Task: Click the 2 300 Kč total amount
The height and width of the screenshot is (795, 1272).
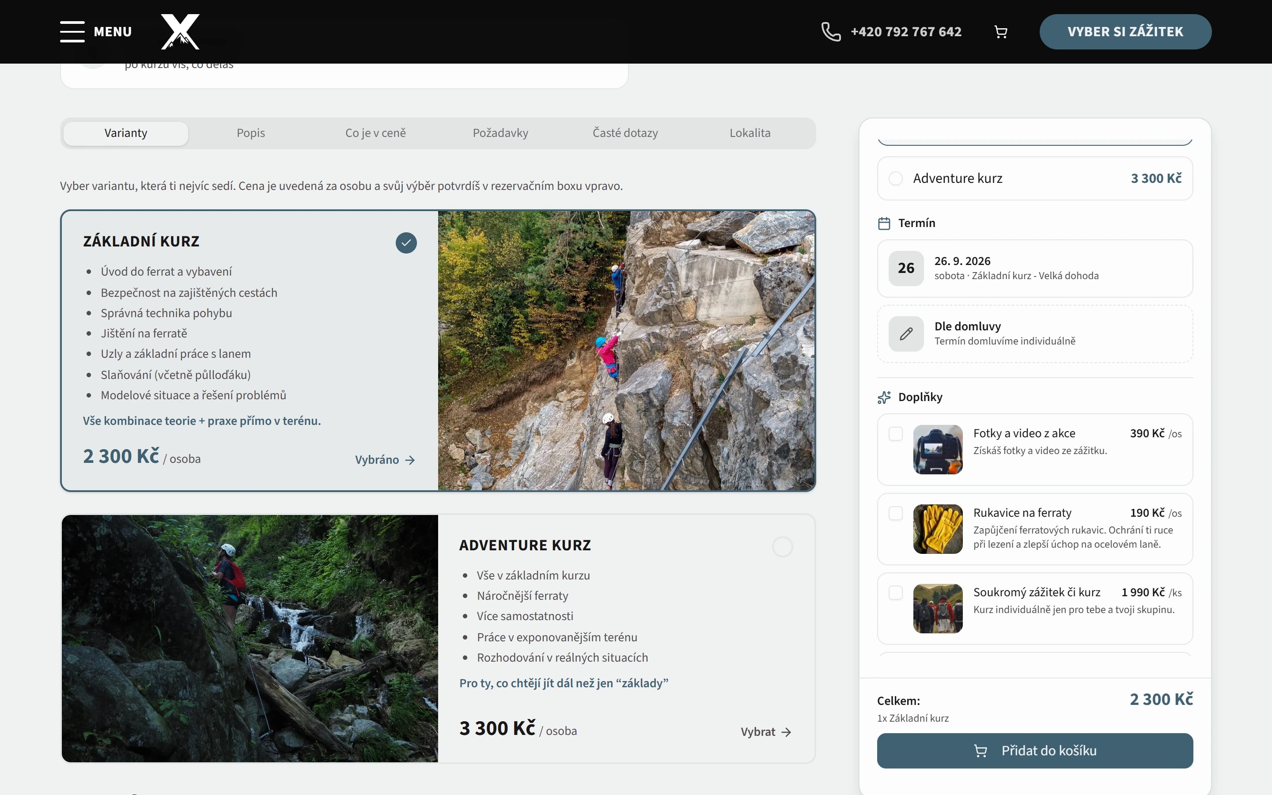Action: pyautogui.click(x=1162, y=699)
